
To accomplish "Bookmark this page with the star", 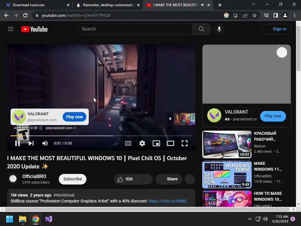I will [255, 15].
